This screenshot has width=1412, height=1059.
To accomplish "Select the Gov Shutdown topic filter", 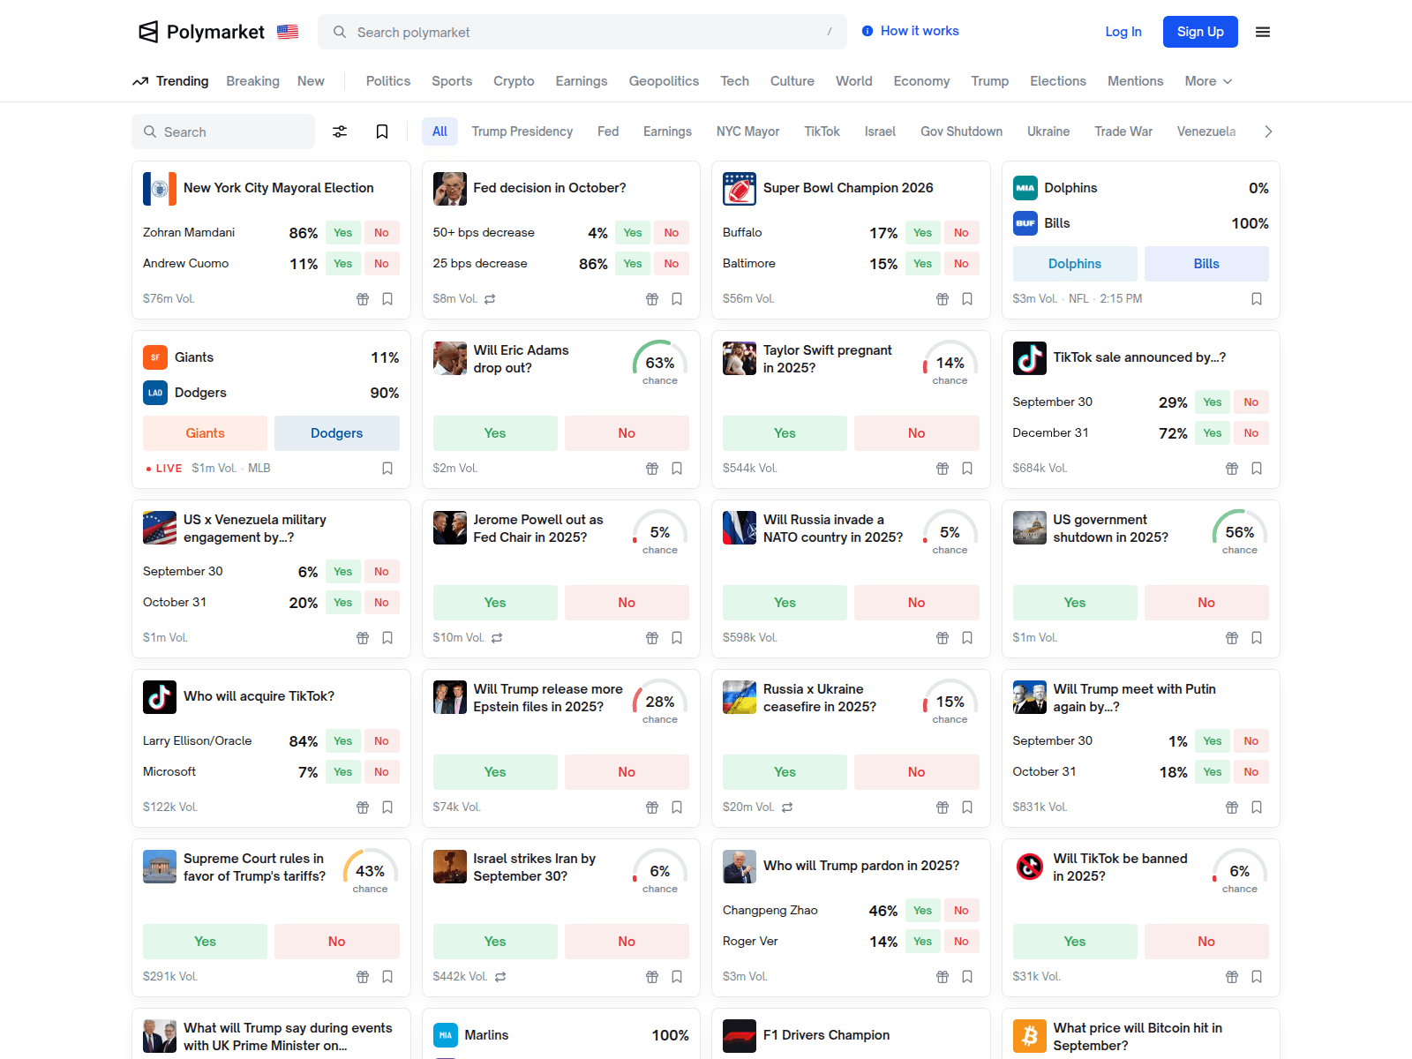I will click(x=961, y=131).
